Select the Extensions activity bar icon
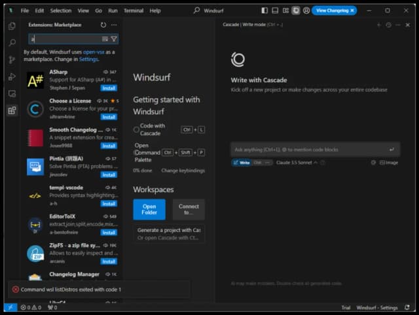The image size is (419, 315). pyautogui.click(x=12, y=110)
